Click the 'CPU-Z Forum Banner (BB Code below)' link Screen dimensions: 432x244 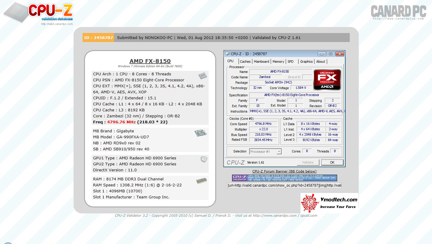(284, 171)
